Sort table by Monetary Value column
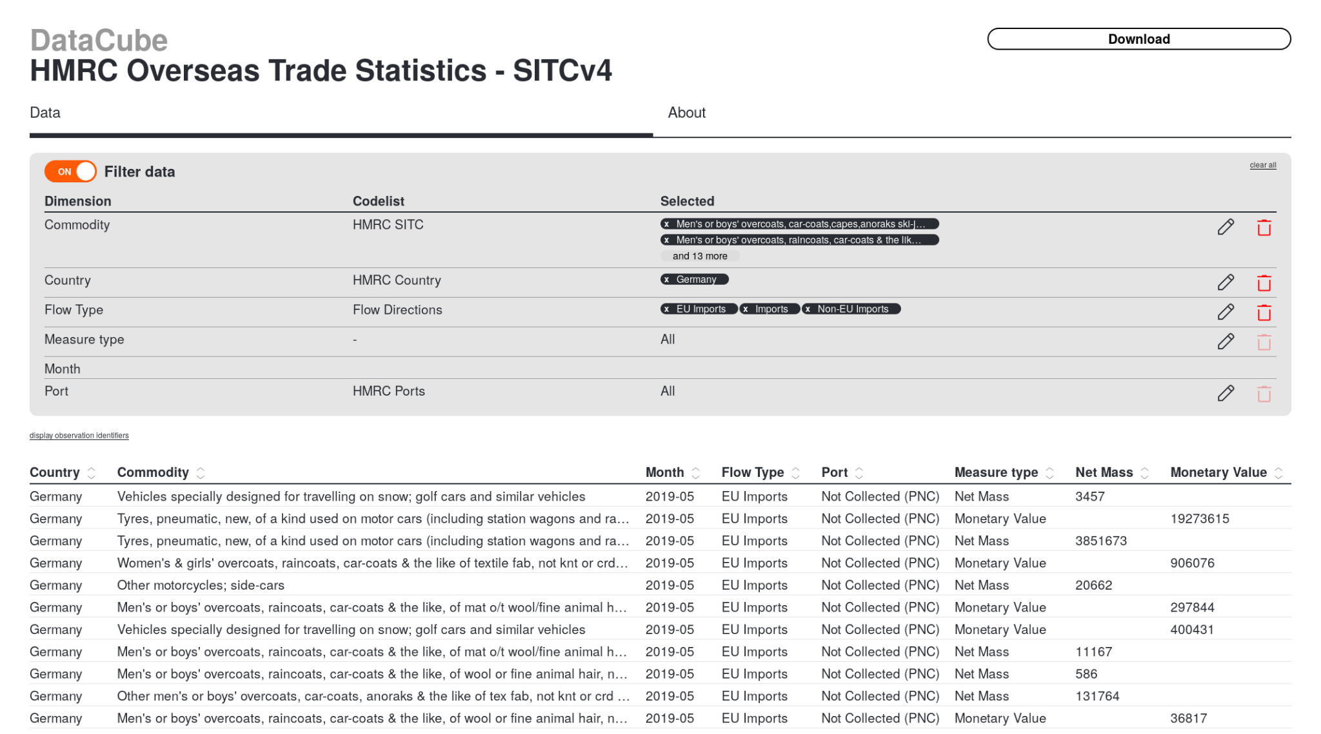Viewport: 1321px width, 734px height. (1278, 473)
